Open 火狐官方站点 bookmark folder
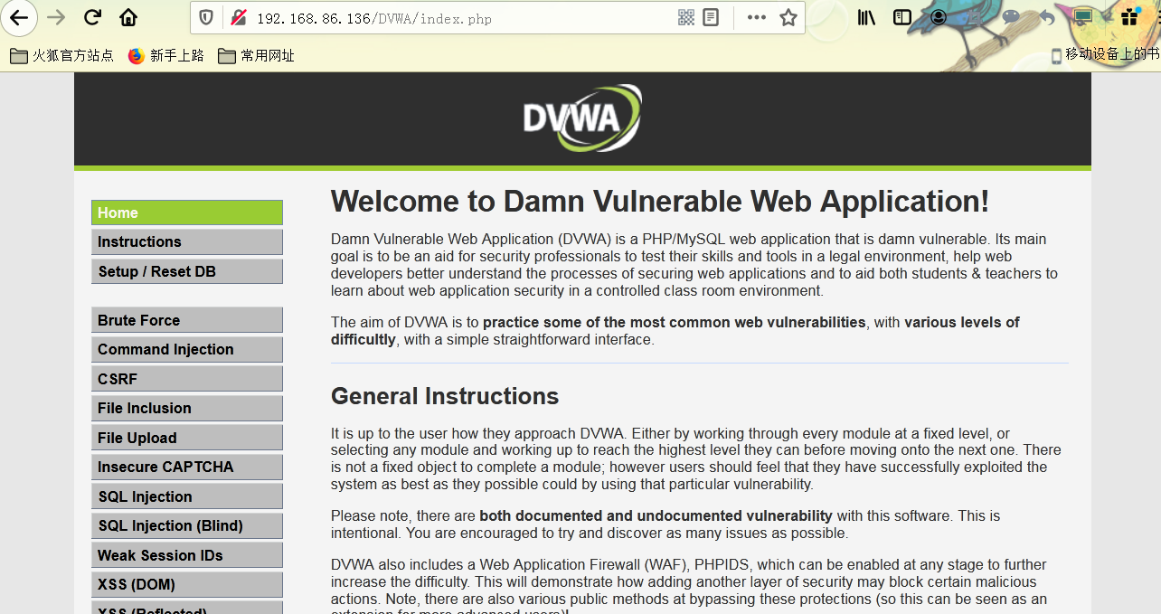 [61, 55]
